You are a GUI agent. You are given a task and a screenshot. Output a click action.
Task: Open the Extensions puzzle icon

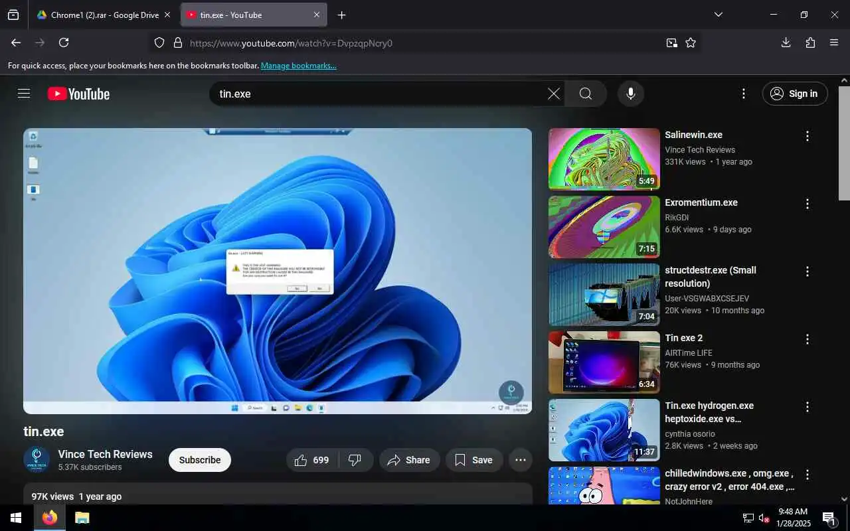coord(810,42)
